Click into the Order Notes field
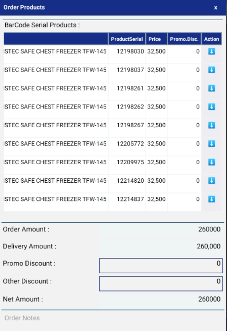 click(x=113, y=318)
